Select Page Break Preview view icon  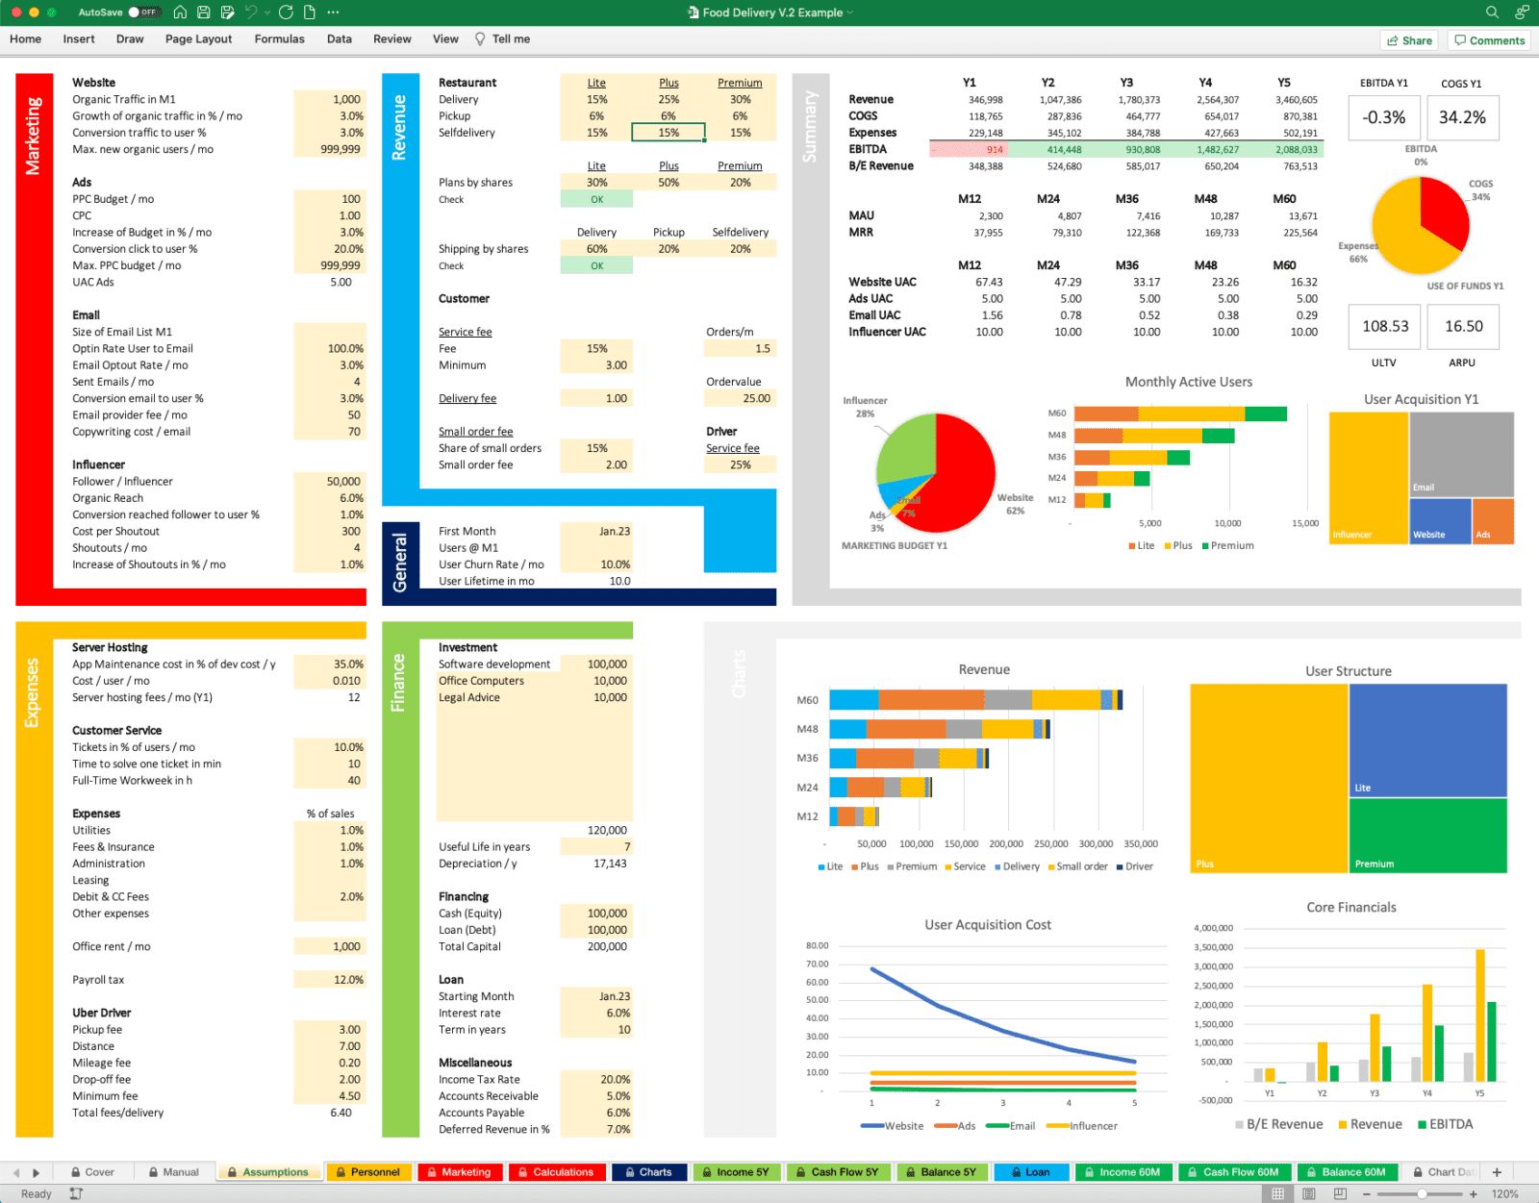(x=1340, y=1193)
